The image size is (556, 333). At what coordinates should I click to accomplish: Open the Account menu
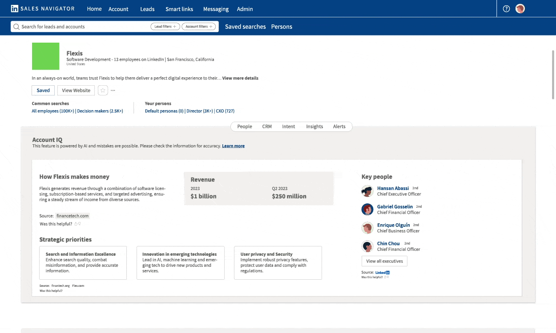pos(118,9)
